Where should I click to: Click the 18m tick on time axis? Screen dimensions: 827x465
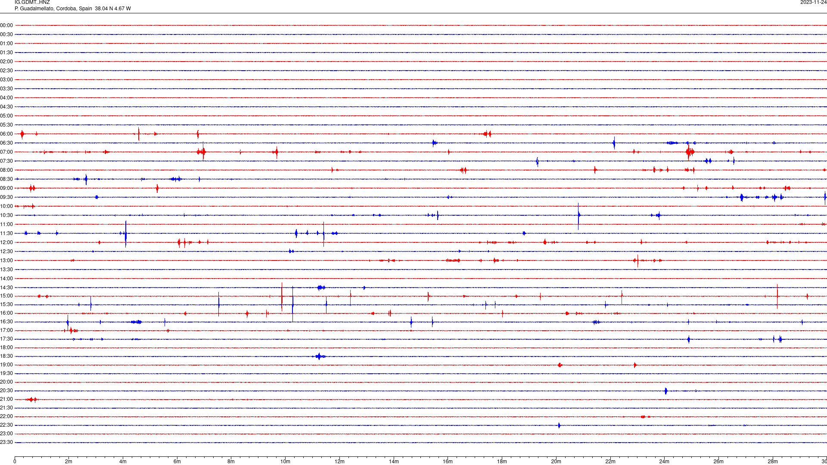(502, 462)
